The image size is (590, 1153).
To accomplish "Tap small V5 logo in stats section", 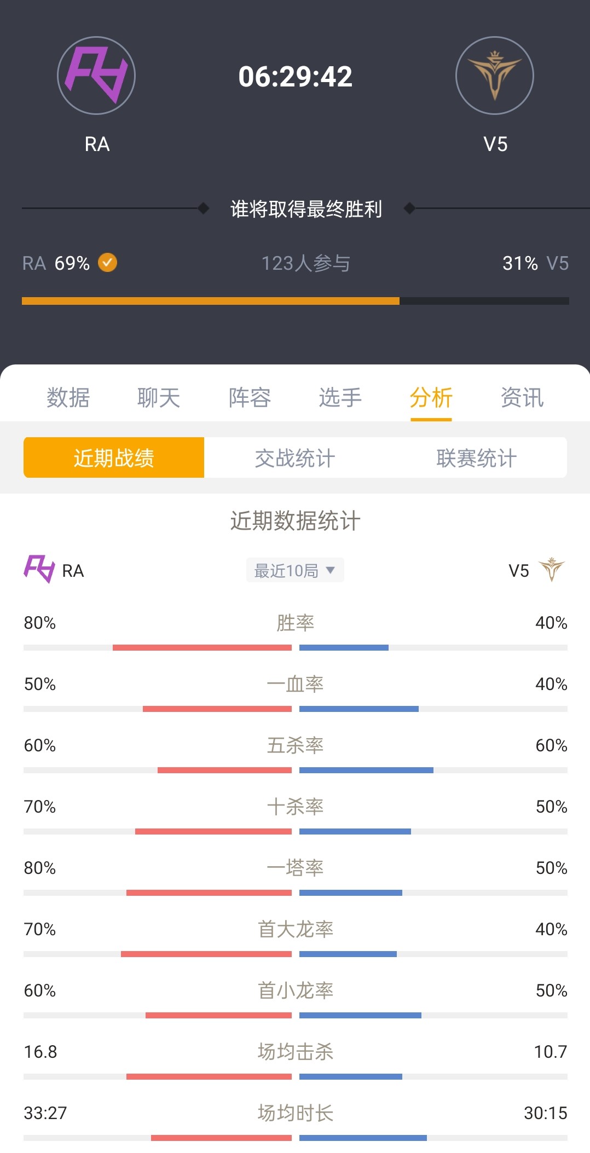I will point(551,570).
